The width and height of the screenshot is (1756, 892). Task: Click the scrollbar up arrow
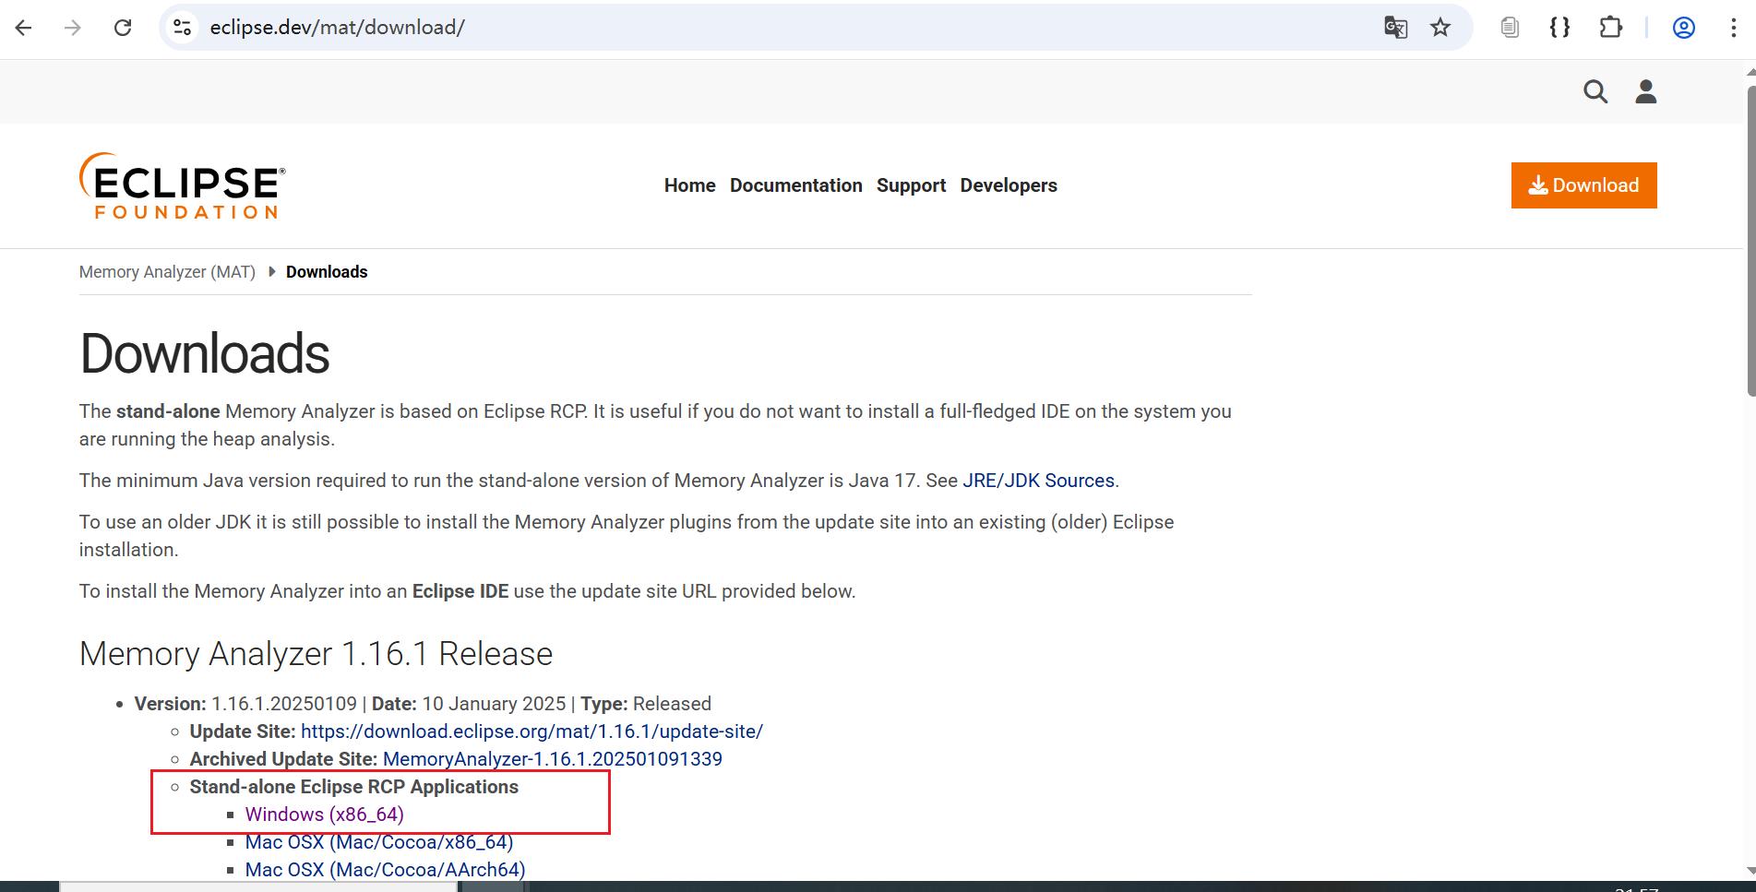(1750, 70)
